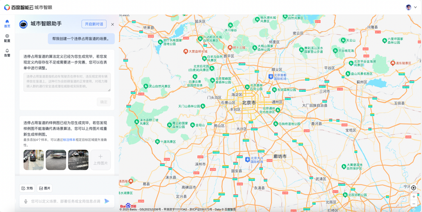
Task: Open the 配置 configuration sidebar icon
Action: pyautogui.click(x=7, y=38)
